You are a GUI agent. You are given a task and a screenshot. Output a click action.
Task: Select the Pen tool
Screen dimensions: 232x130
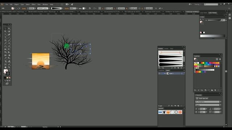coord(5,35)
